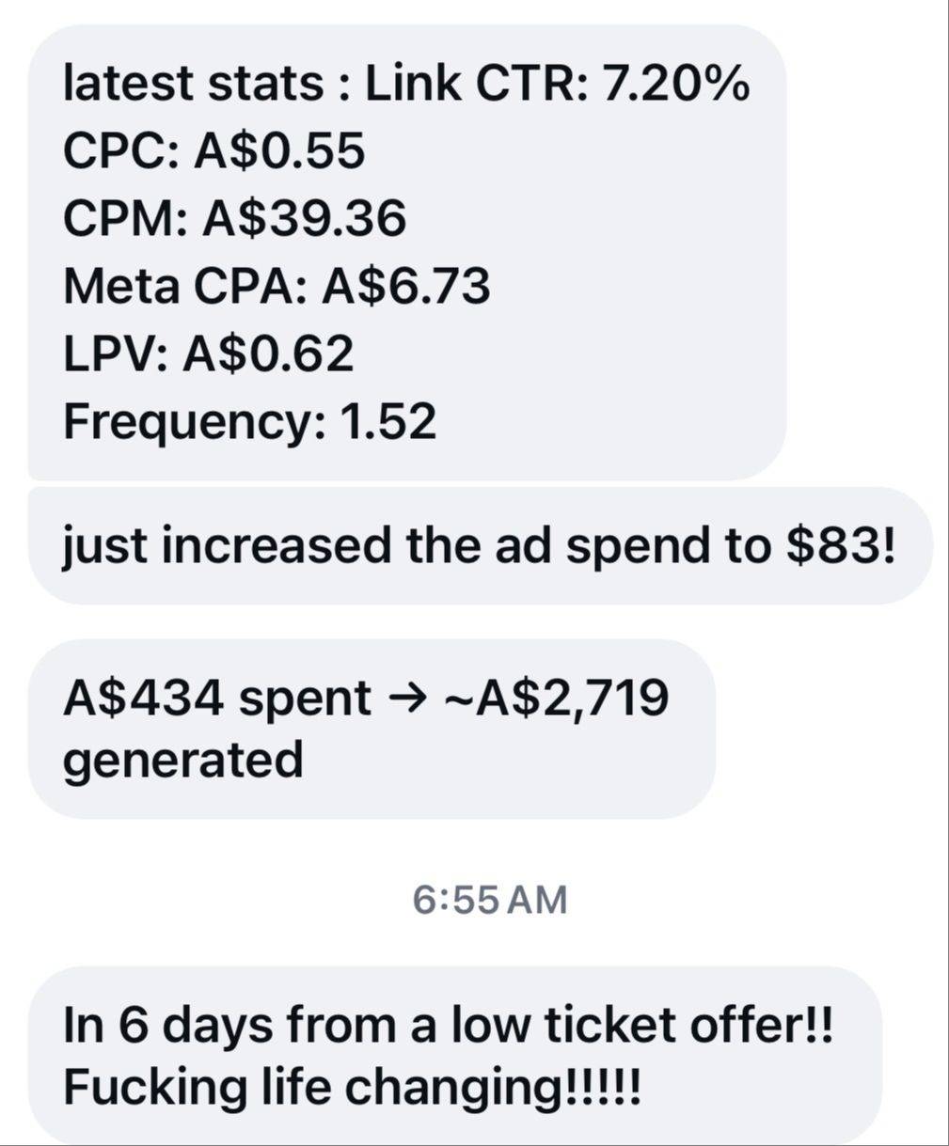This screenshot has height=1146, width=949.
Task: Select the 'latest stats : Link CTR: 7.20%' line
Action: (x=406, y=84)
